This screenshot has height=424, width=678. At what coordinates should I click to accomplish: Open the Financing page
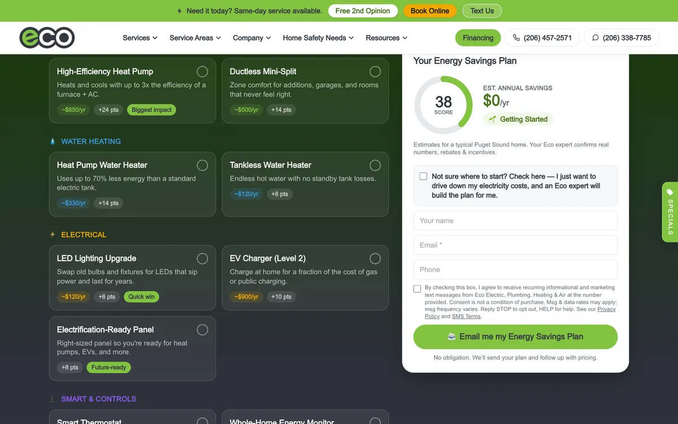(478, 38)
